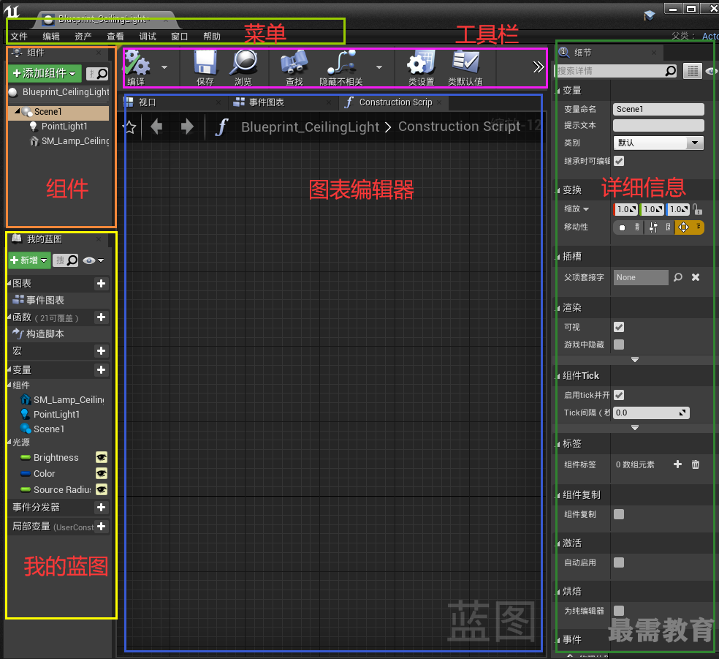
Task: Add component tag array element plus
Action: click(x=677, y=464)
